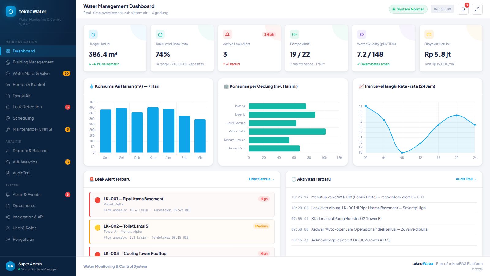The height and width of the screenshot is (276, 490).
Task: Follow the Audit Trail link in Aktivitas Terbaru
Action: click(x=466, y=179)
